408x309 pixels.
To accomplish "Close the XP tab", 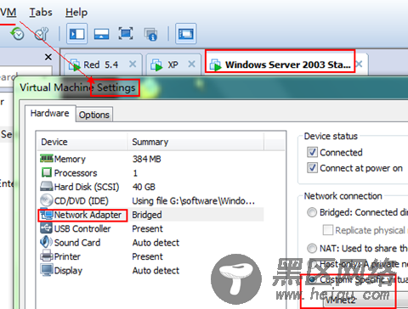I will tap(192, 65).
